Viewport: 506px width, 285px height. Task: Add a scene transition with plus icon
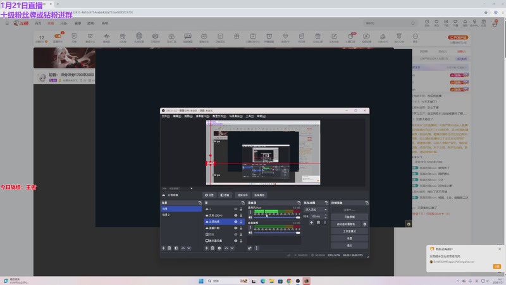[311, 223]
